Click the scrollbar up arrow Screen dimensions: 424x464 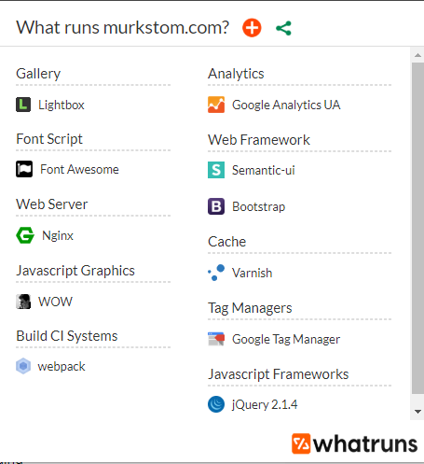click(x=417, y=55)
